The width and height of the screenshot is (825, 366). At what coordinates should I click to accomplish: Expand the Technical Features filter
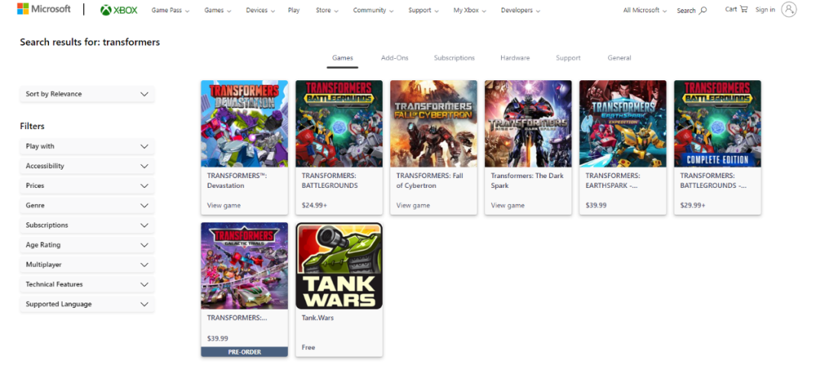[x=87, y=284]
